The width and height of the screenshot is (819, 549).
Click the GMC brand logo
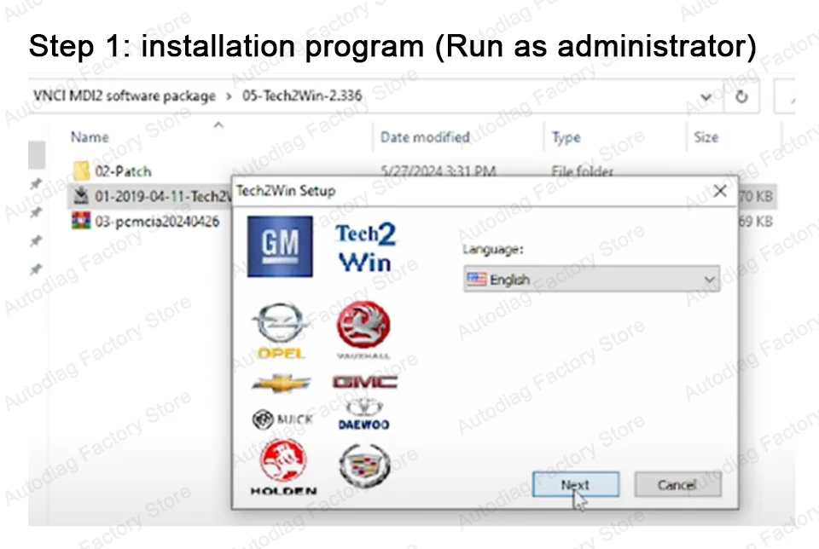pos(364,382)
